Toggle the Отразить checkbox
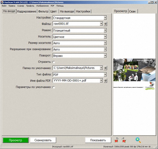Viewport: 158px width, 149px height. click(54, 62)
